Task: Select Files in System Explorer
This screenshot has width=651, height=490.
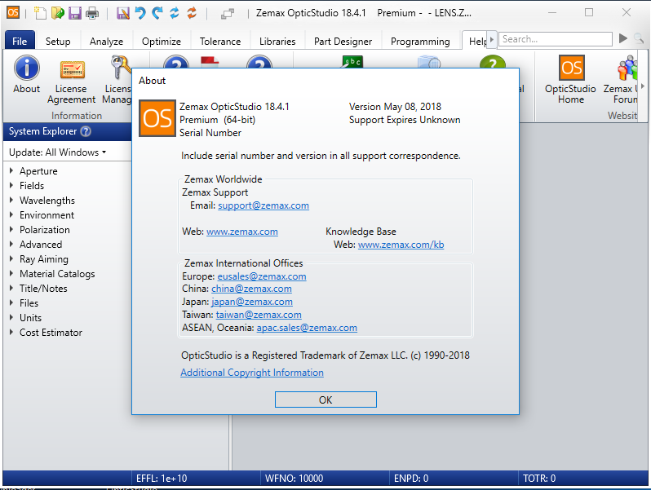Action: [x=29, y=302]
